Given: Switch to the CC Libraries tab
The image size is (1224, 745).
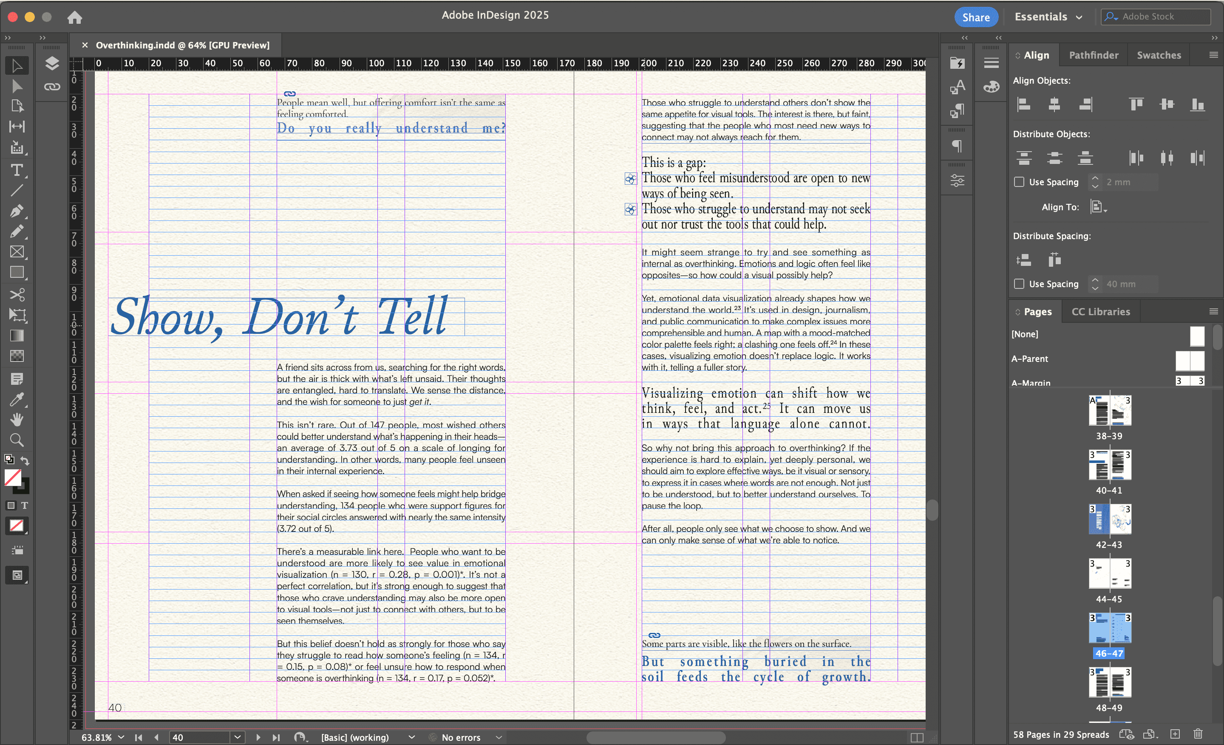Looking at the screenshot, I should coord(1100,312).
